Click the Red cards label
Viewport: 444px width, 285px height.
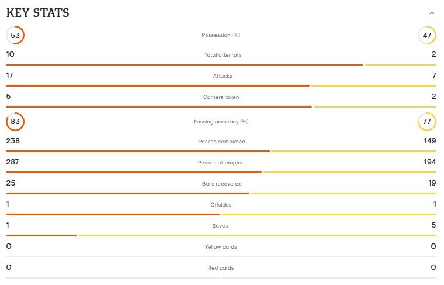(x=221, y=268)
